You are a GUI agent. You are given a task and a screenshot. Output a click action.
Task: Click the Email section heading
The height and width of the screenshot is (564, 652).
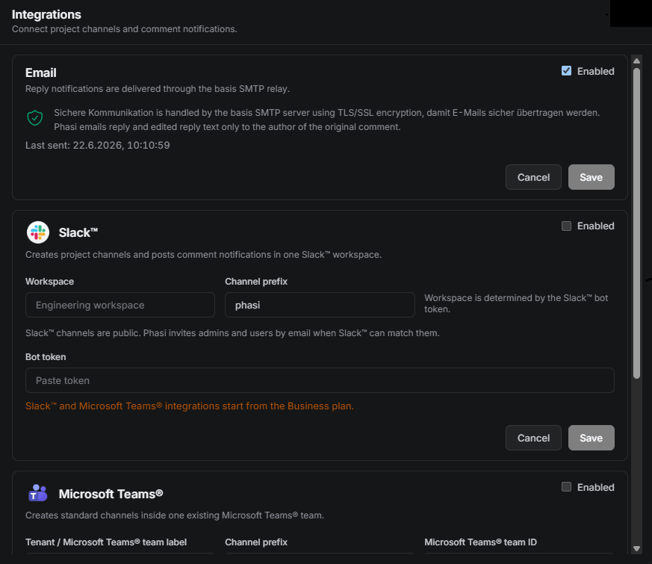point(41,72)
